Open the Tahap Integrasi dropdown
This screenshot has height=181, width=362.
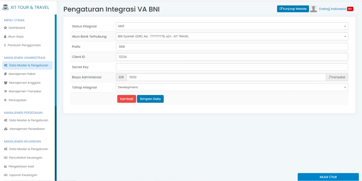coord(232,87)
